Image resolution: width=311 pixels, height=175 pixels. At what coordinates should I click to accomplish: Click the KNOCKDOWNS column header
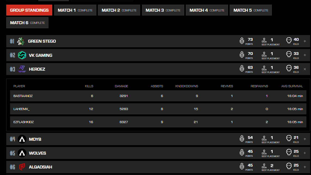tap(187, 86)
